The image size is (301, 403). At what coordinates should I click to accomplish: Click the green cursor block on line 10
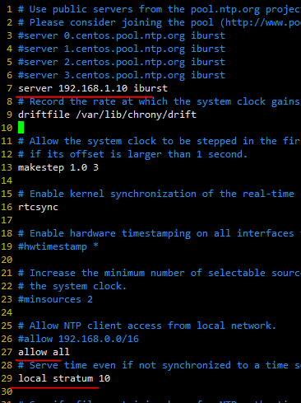click(21, 128)
